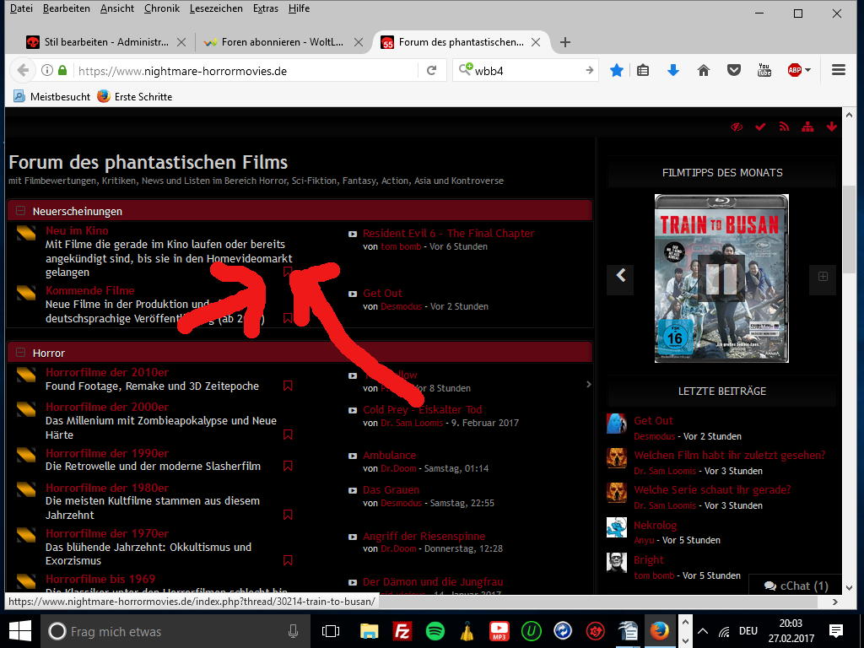Toggle subscription bookmark for Horrorfilme der 1990er
This screenshot has height=648, width=864.
coord(288,466)
